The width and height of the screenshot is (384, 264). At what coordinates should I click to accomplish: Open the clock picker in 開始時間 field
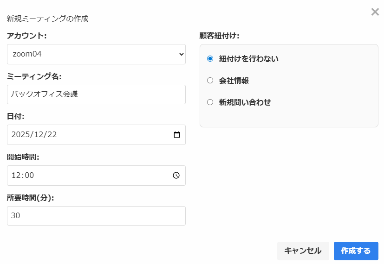(x=176, y=176)
